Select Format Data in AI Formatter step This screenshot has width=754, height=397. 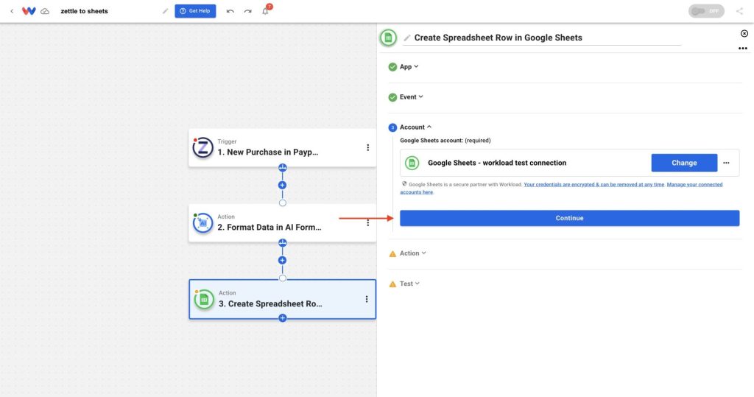coord(282,222)
